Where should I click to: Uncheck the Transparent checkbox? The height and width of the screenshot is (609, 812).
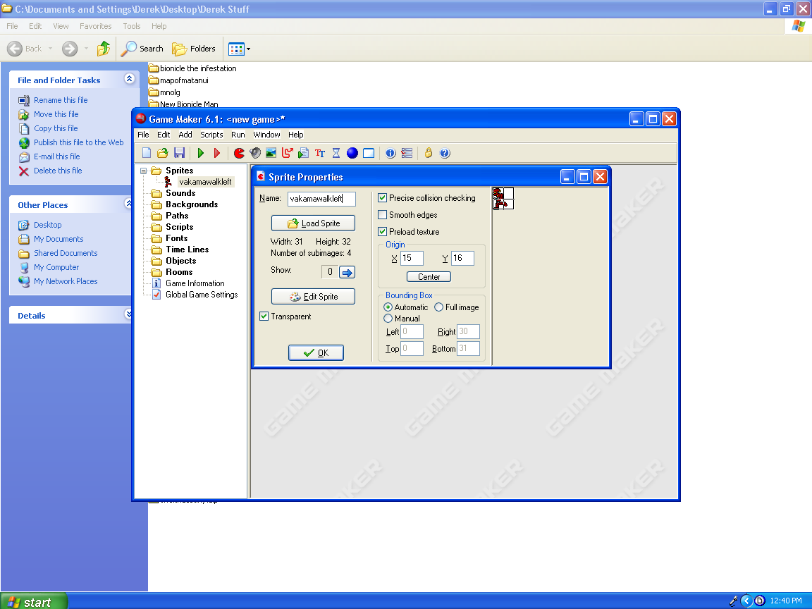264,316
